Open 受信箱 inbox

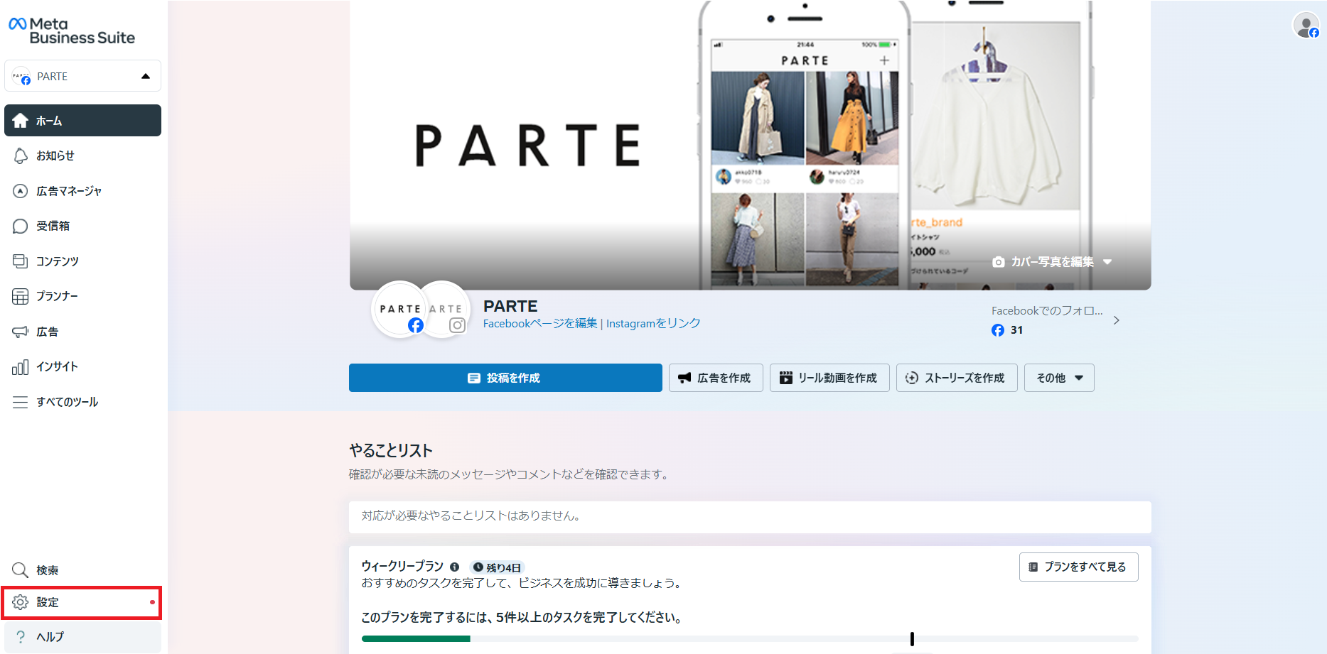[82, 226]
